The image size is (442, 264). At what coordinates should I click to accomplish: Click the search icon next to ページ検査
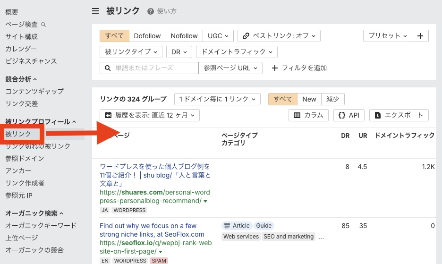pos(43,25)
